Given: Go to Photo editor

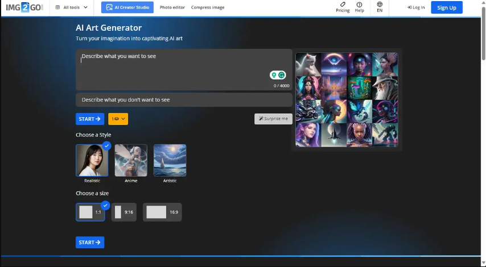Looking at the screenshot, I should point(172,7).
